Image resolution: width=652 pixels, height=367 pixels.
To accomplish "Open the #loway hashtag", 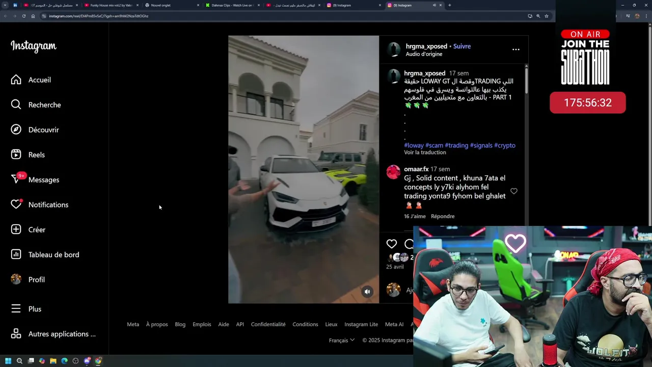I will (x=414, y=145).
